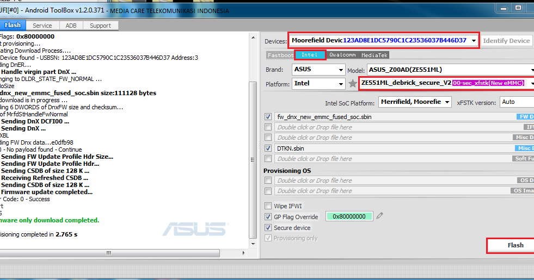Click the horizontal scrollbar right arrow
The image size is (534, 280).
click(x=243, y=253)
